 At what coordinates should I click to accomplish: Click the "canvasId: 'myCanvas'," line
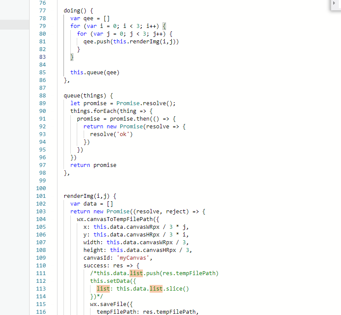(118, 258)
